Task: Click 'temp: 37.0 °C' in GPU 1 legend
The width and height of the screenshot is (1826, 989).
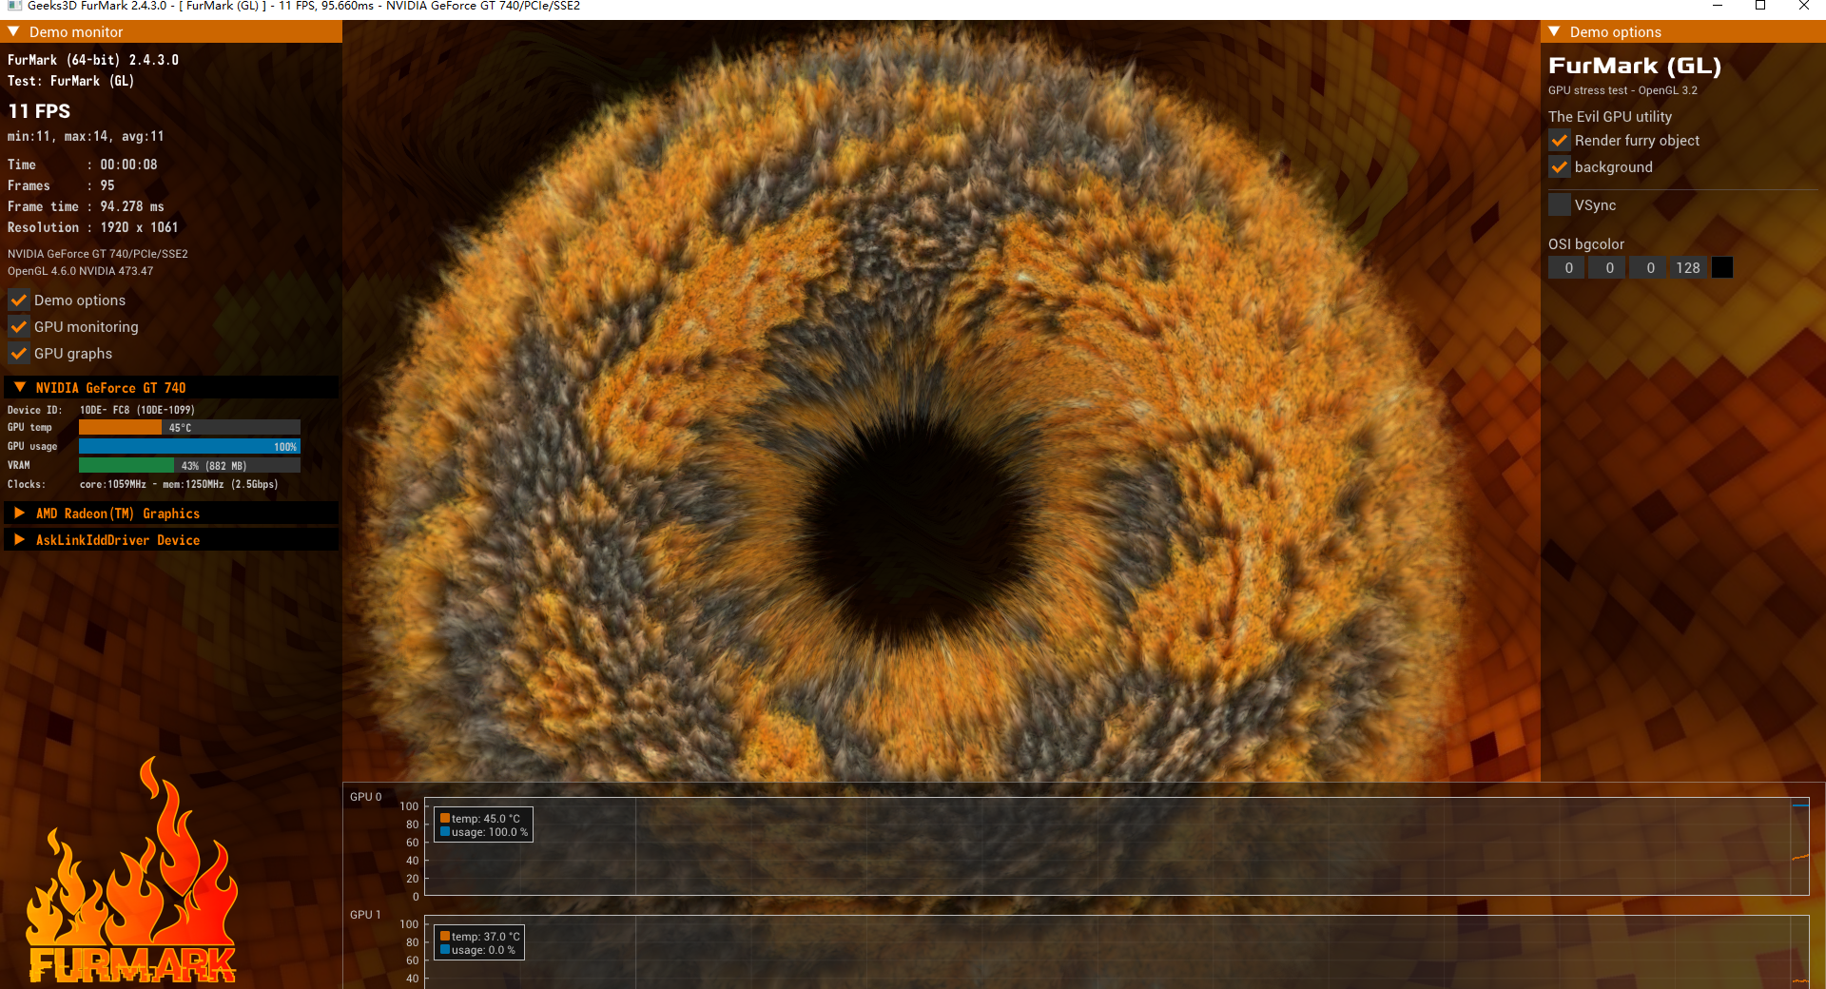Action: (x=486, y=937)
